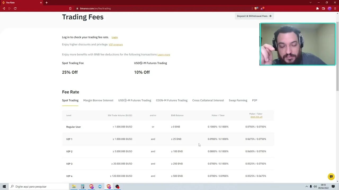Screen dimensions: 339x190
Task: Click the microphone tray icon
Action: coord(311,187)
